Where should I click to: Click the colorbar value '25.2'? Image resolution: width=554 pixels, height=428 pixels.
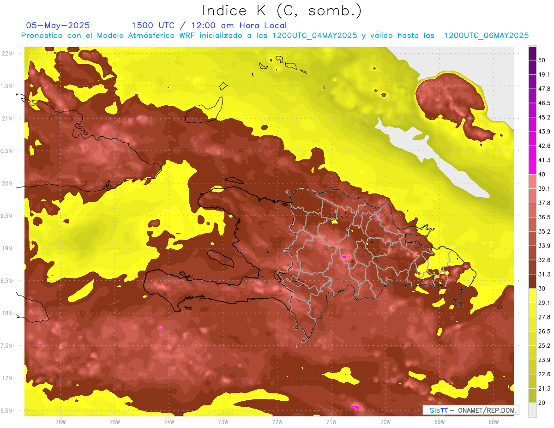tap(544, 346)
